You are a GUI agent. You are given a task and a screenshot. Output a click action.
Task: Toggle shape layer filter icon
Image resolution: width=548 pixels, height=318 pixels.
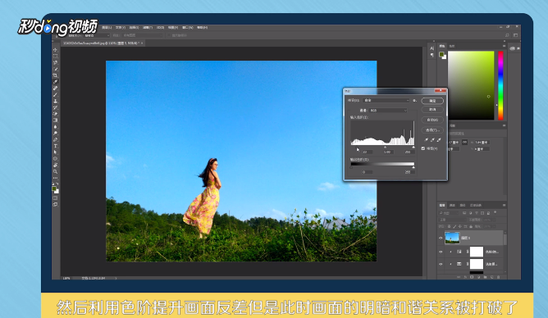[x=482, y=213]
